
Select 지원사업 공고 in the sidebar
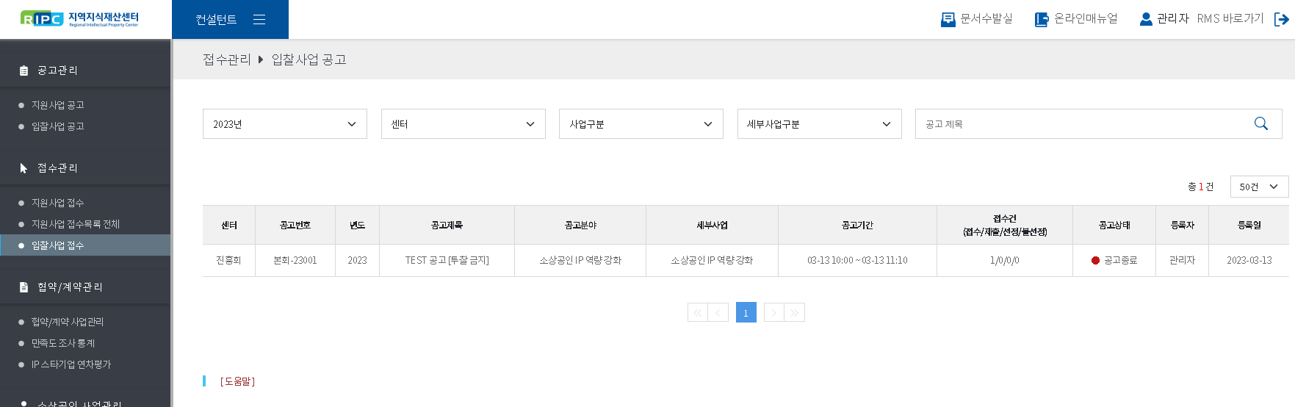coord(58,105)
